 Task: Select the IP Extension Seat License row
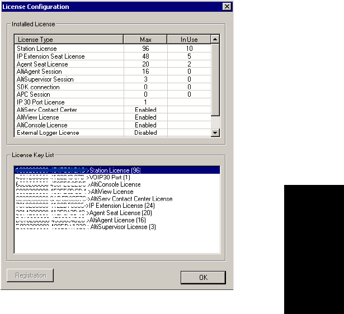[113, 56]
